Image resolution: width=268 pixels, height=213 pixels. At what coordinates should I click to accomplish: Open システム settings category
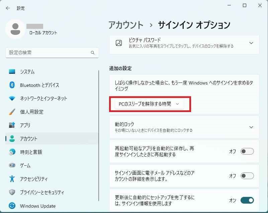(52, 72)
